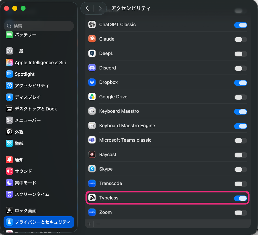
Task: Click the gear icon for 一般
Action: (9, 51)
